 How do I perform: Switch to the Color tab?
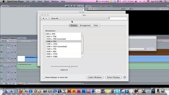point(96,25)
